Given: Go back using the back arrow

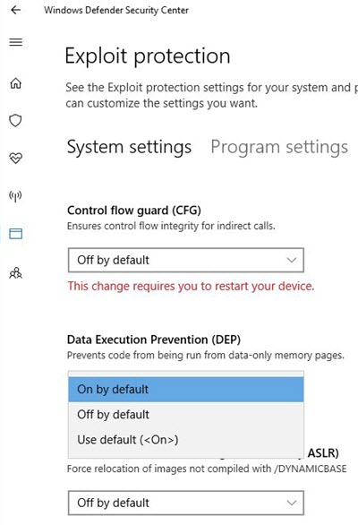Looking at the screenshot, I should pos(16,10).
